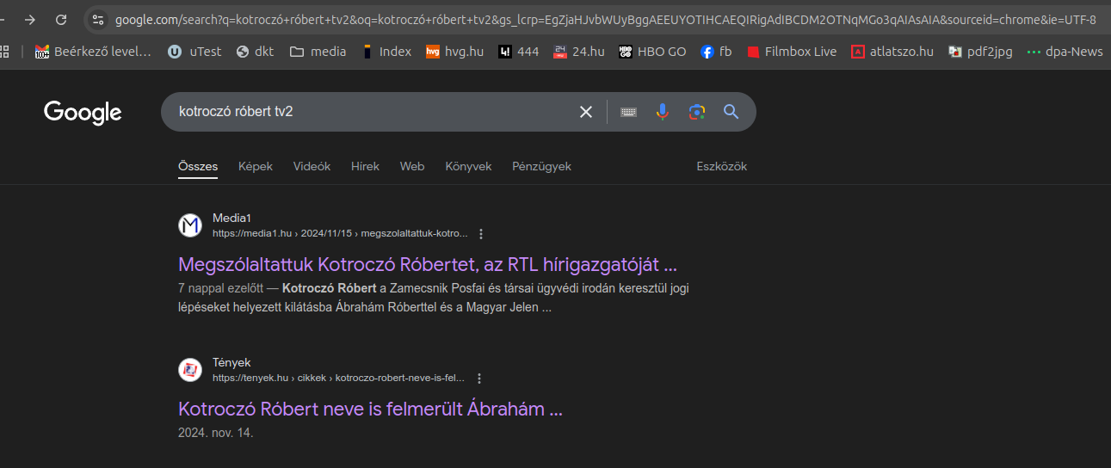
Task: Open result Megszólaltattuk Kotroczó Róbertet, az RTL hírigazgatóját
Action: click(428, 264)
